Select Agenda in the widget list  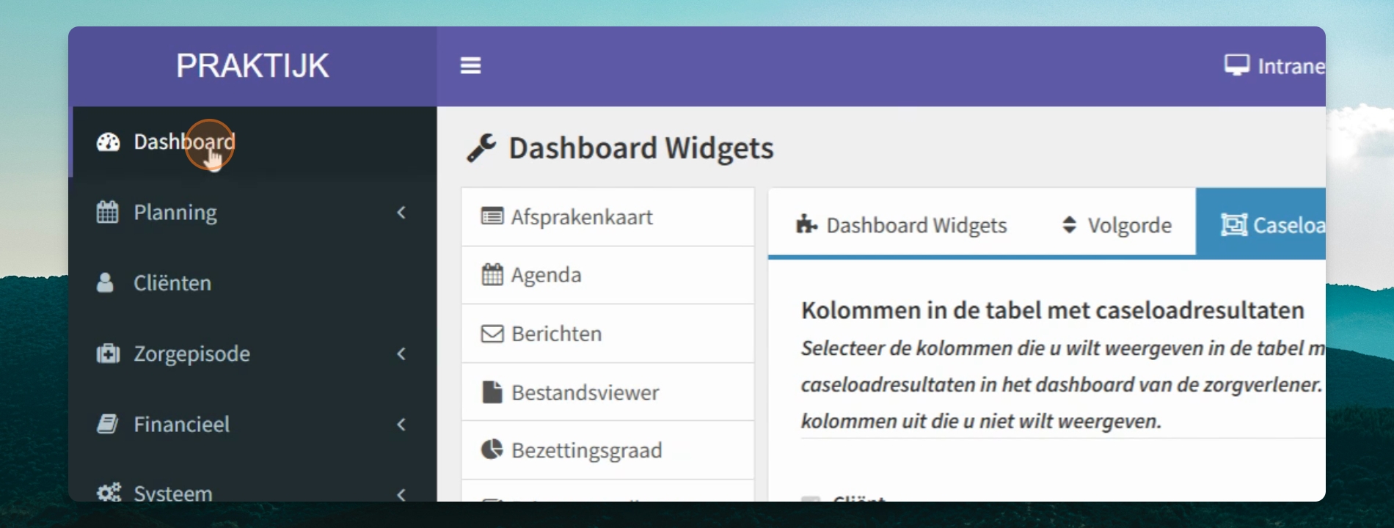[607, 275]
